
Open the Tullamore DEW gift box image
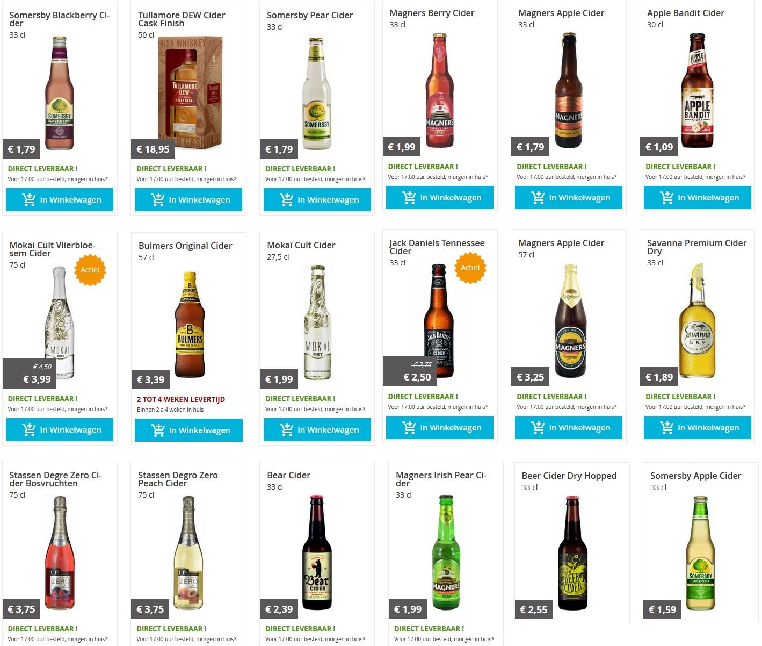[190, 94]
